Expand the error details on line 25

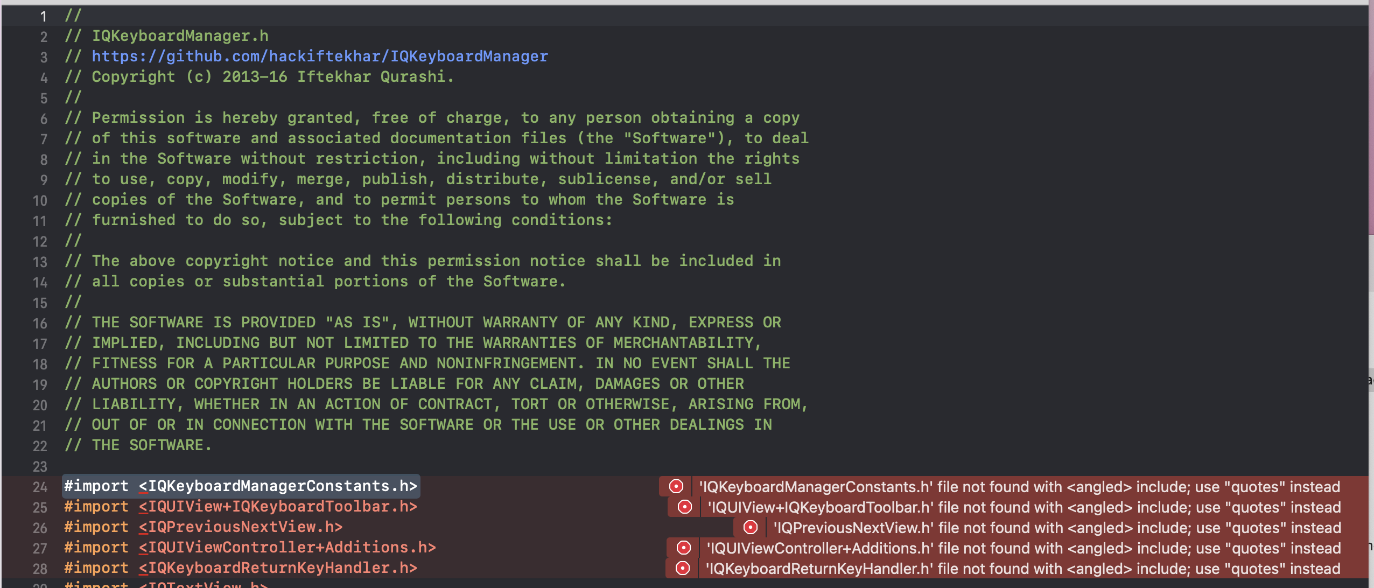(x=1023, y=507)
